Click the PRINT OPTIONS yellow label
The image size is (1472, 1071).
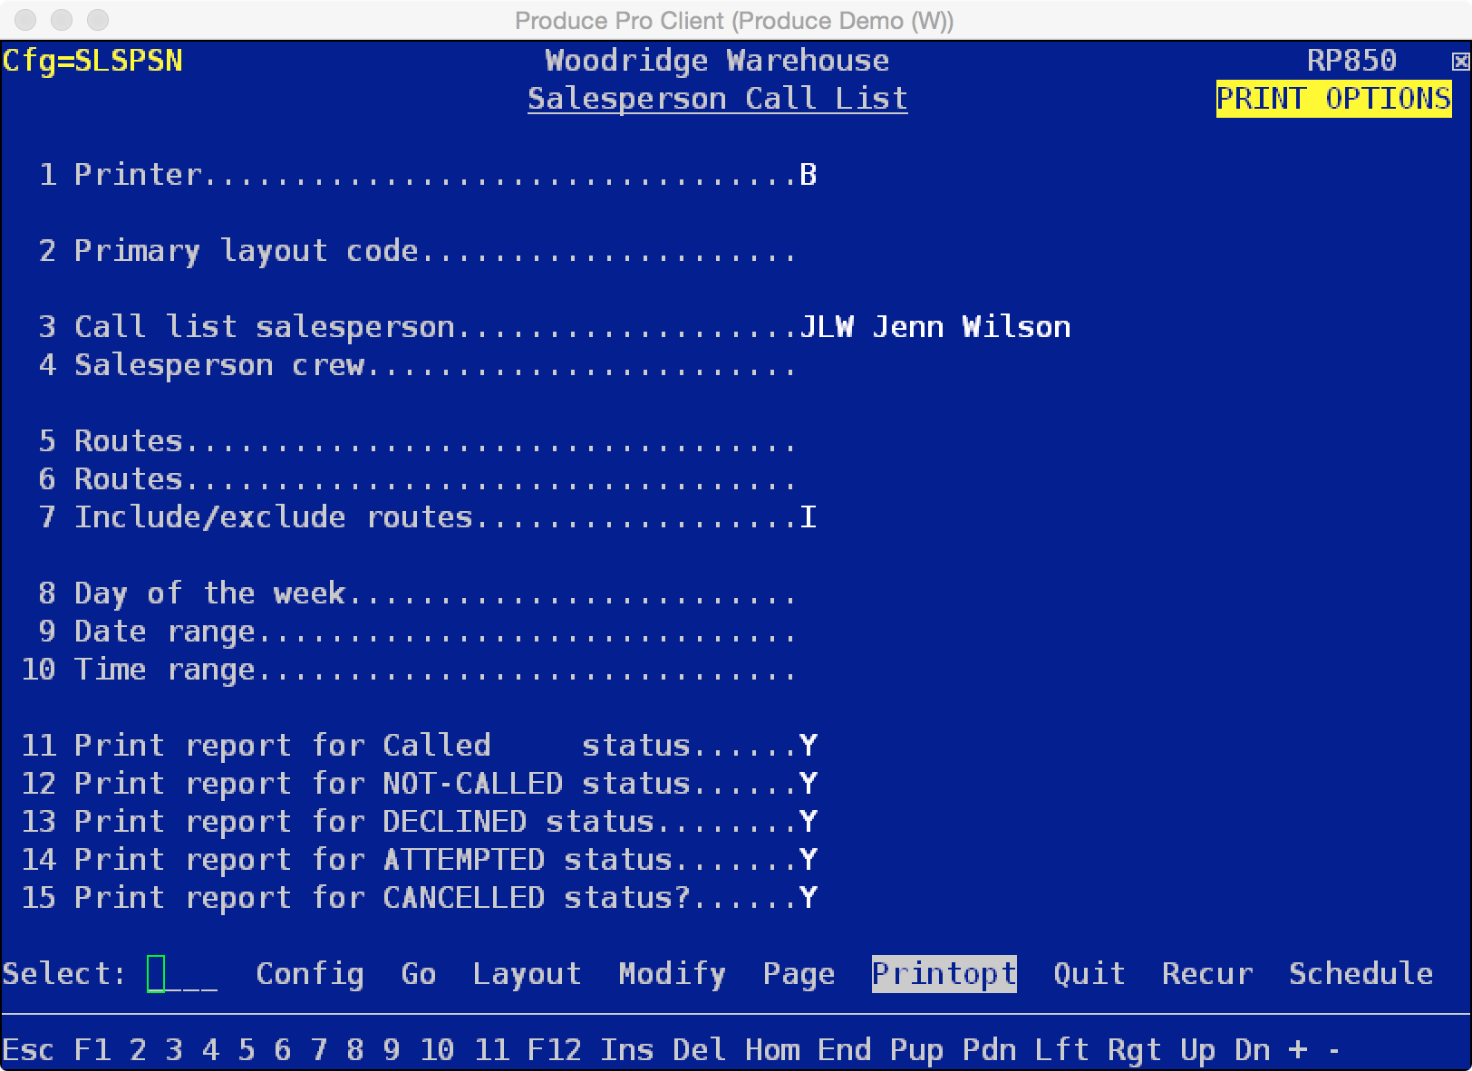pyautogui.click(x=1334, y=98)
